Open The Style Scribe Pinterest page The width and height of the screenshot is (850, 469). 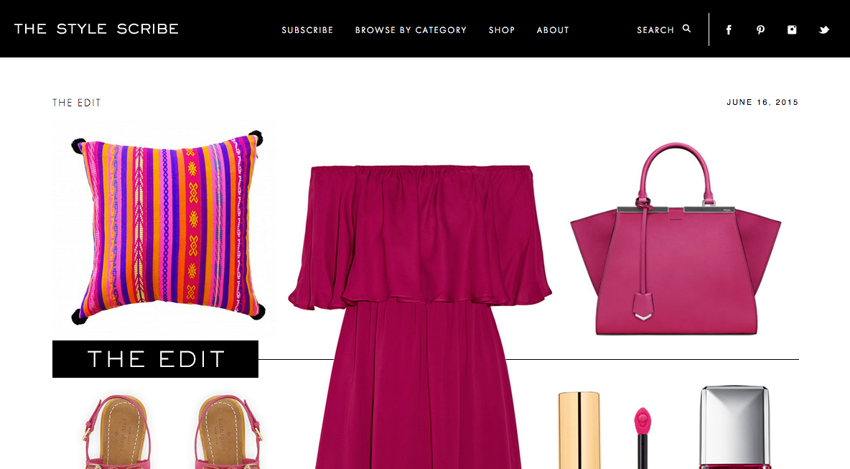(x=760, y=30)
